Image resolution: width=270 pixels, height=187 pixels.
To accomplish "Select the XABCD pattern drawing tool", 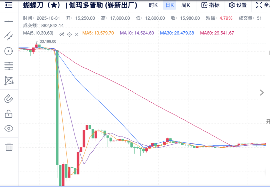I will [9, 81].
